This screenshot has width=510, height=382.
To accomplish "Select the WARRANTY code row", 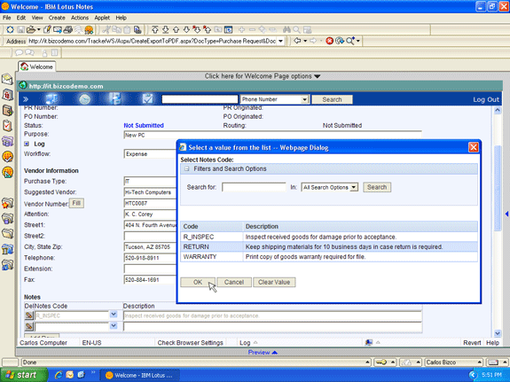I will 329,257.
